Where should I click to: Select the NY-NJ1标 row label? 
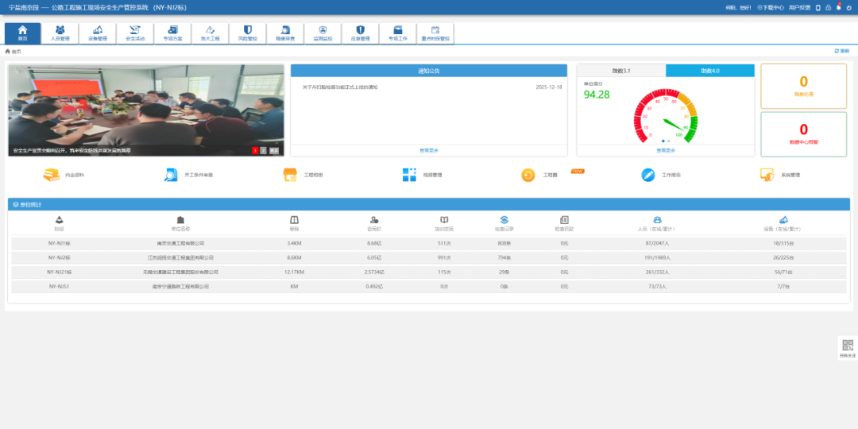point(59,243)
